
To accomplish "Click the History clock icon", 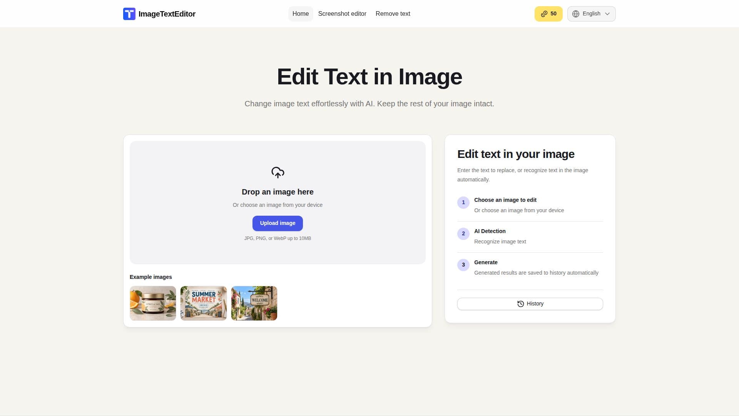I will coord(520,304).
